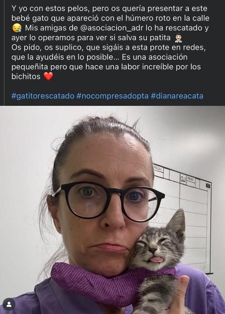The width and height of the screenshot is (225, 314).
Task: Click the 'Q2' label on the whiteboard
Action: point(183,178)
